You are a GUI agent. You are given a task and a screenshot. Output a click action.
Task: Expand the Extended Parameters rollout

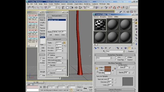[x=115, y=90]
